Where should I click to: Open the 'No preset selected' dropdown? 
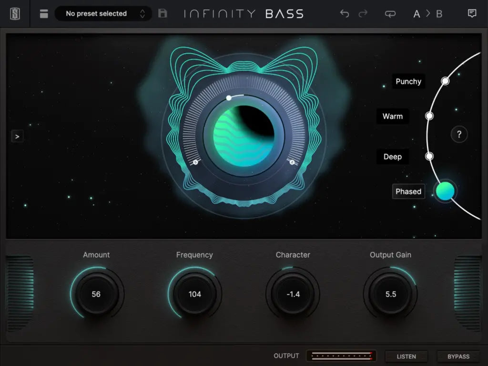point(103,14)
